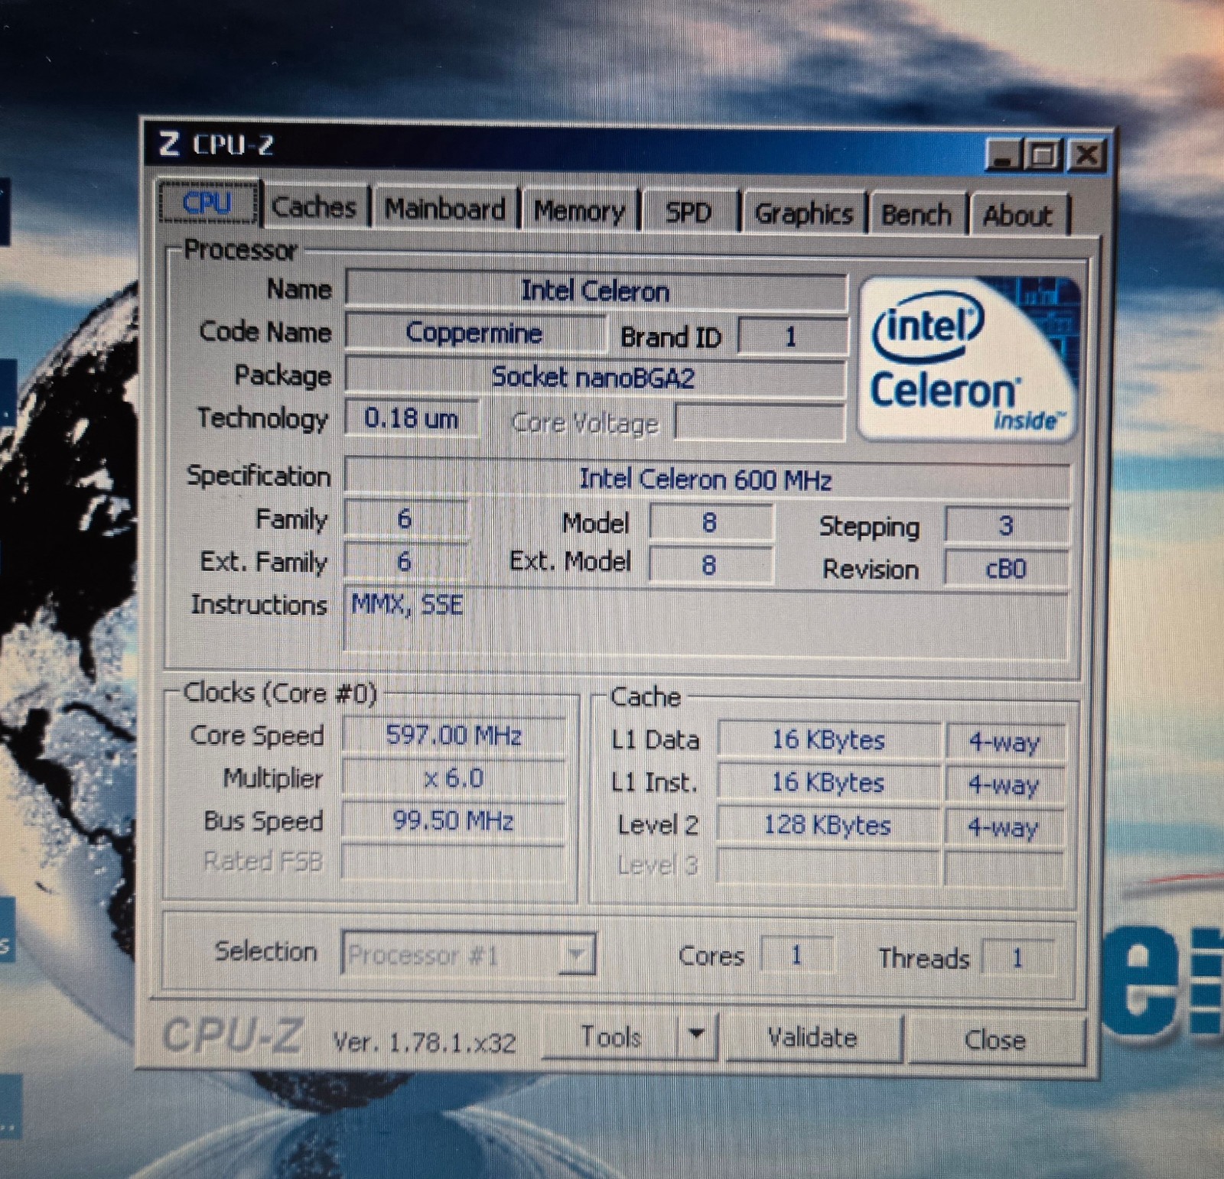This screenshot has height=1179, width=1224.
Task: Open the Graphics tab
Action: point(803,213)
